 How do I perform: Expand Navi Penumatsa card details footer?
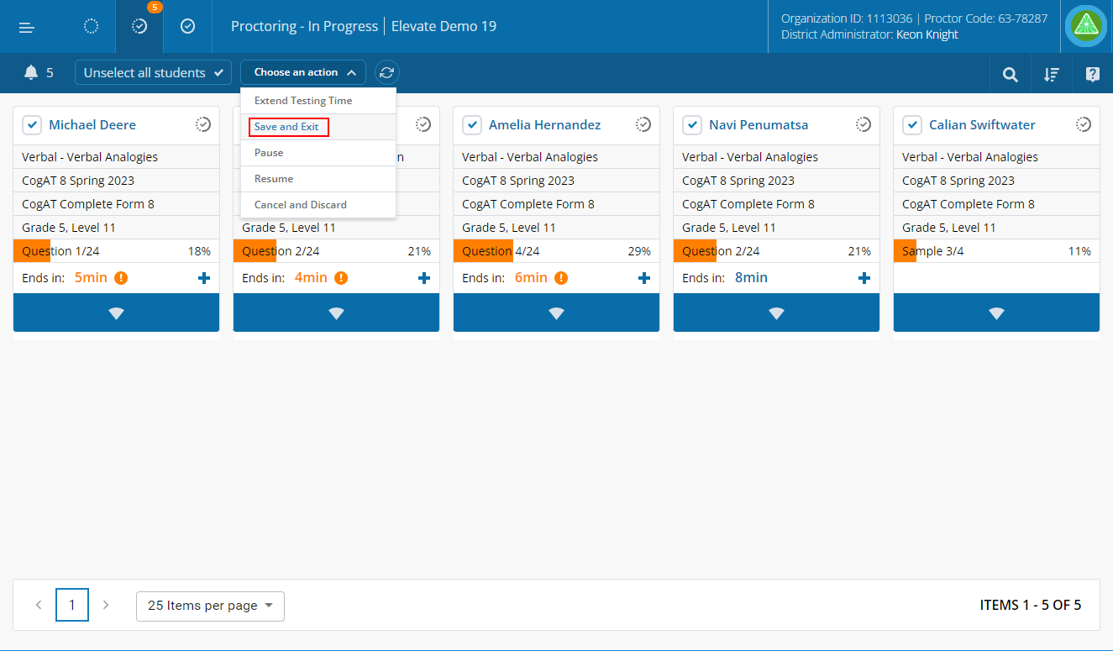(x=777, y=312)
